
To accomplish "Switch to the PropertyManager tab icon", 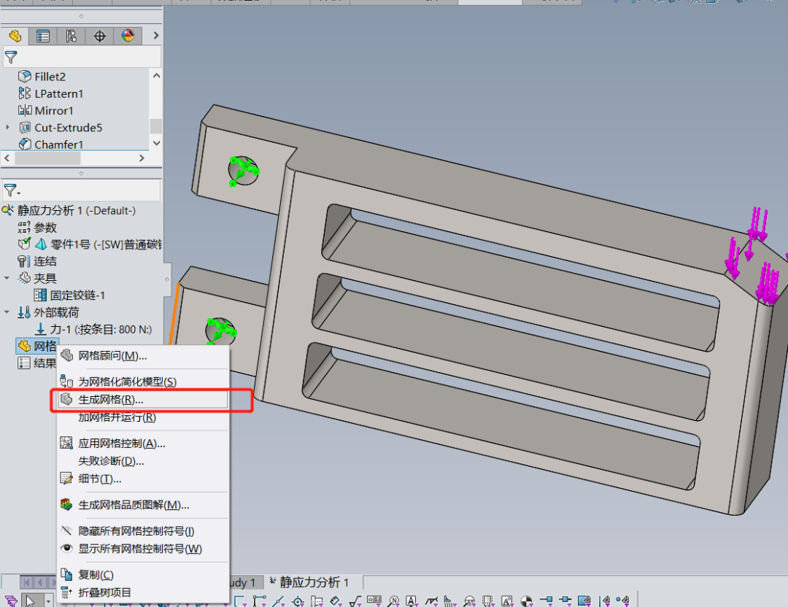I will tap(43, 36).
